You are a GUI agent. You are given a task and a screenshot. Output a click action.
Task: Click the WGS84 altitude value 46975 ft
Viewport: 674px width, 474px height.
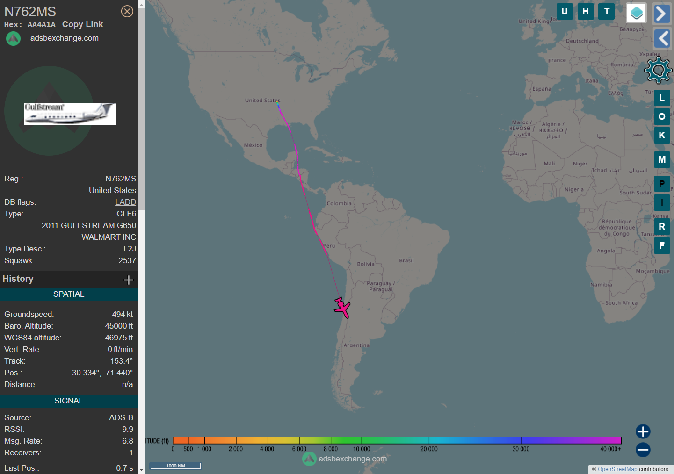pyautogui.click(x=119, y=338)
